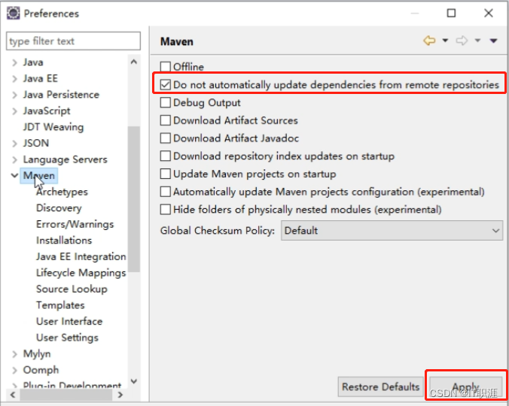Screen dimensions: 509x406
Task: Enable Download repository index updates on startup
Action: [165, 156]
